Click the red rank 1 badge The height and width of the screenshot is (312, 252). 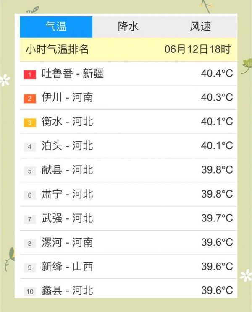tap(30, 75)
